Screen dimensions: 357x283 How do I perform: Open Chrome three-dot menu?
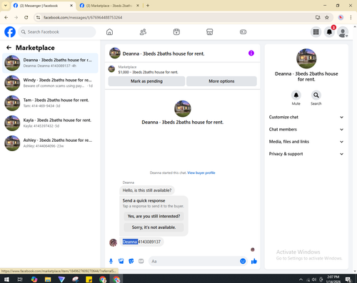(351, 17)
